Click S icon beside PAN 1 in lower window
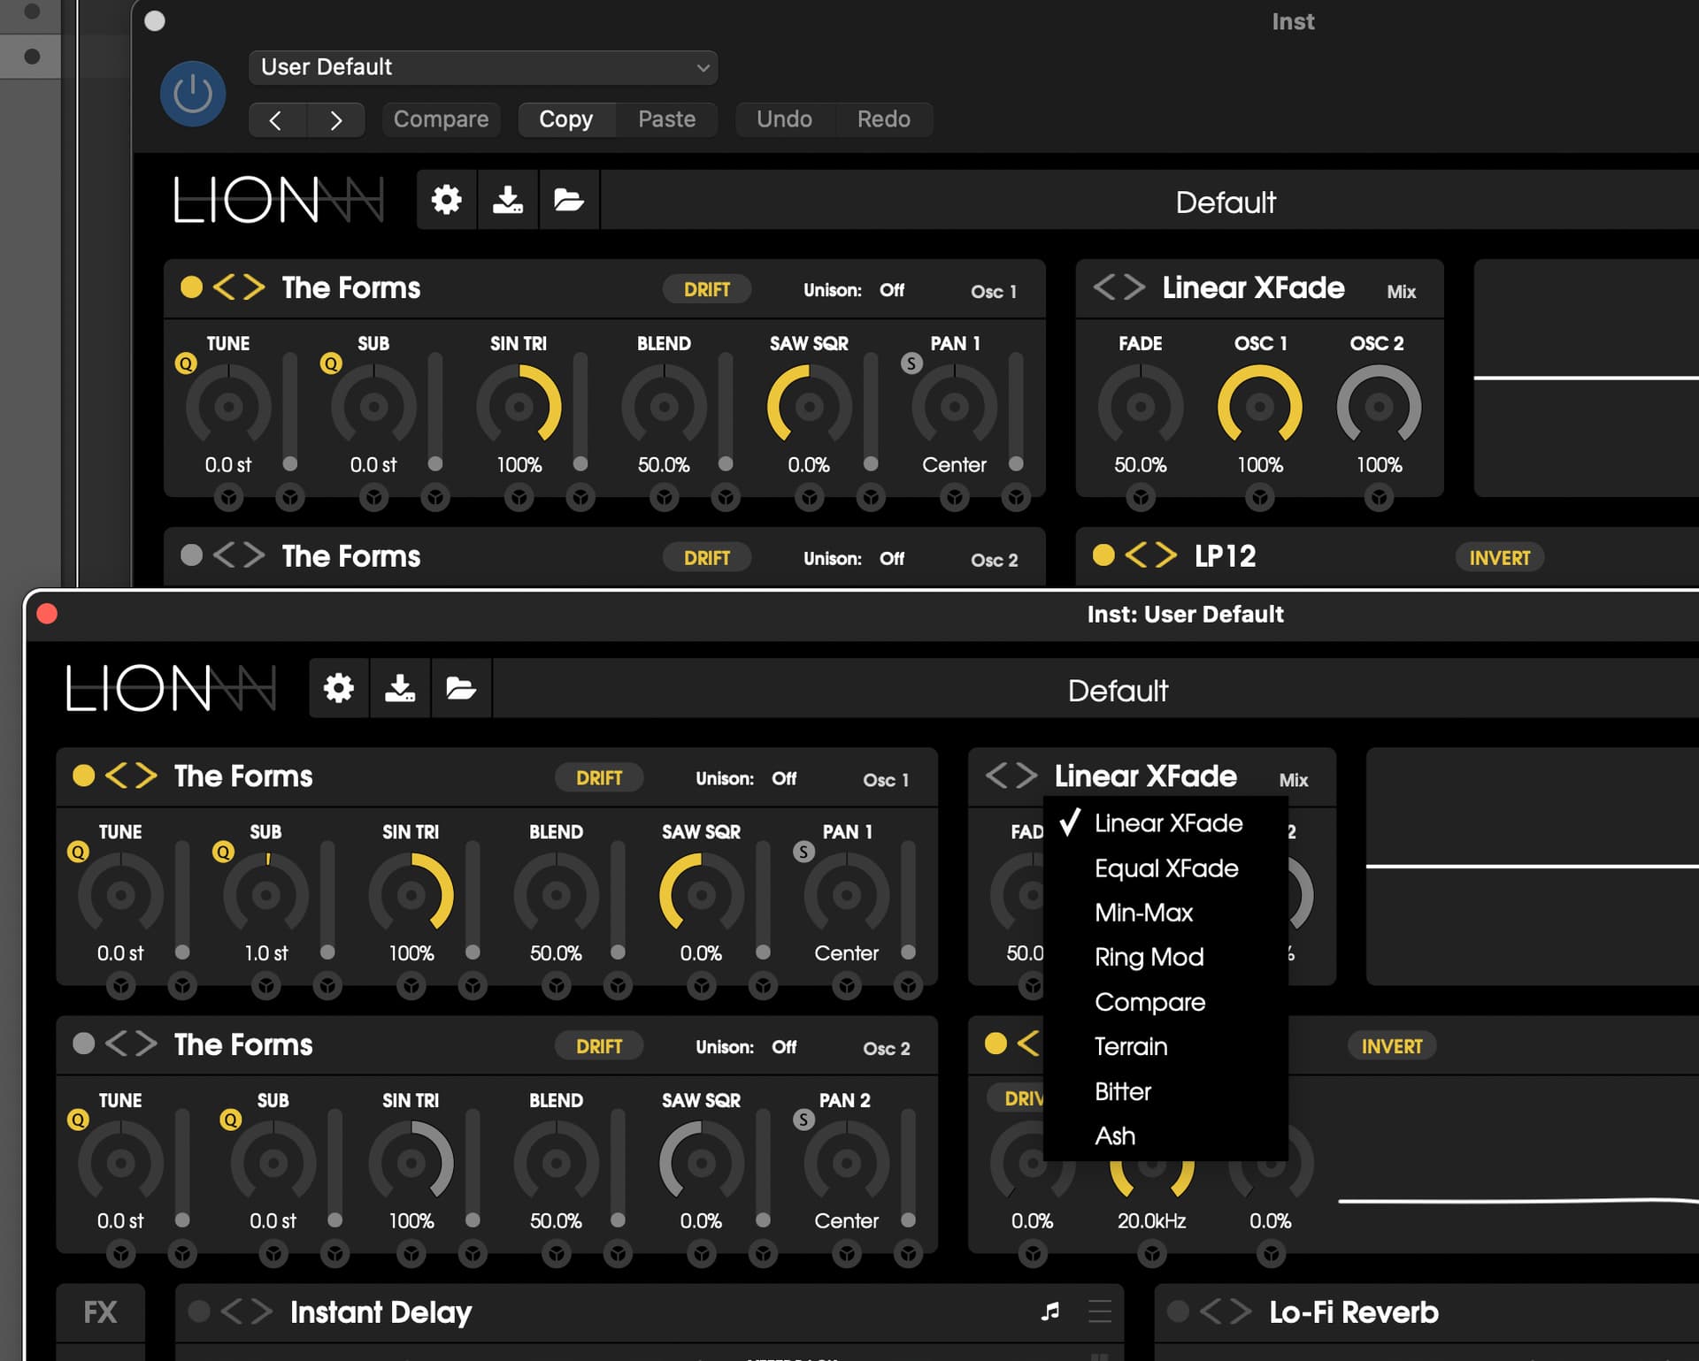 tap(803, 852)
